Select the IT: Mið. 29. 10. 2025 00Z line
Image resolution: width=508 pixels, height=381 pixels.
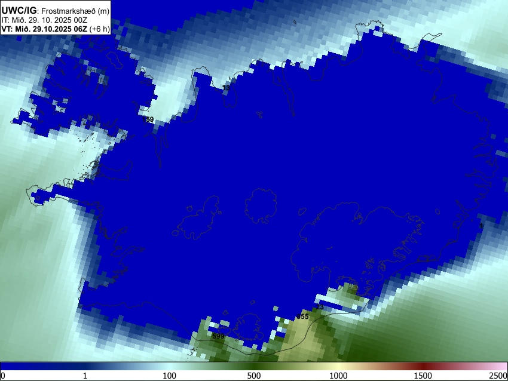[x=44, y=20]
